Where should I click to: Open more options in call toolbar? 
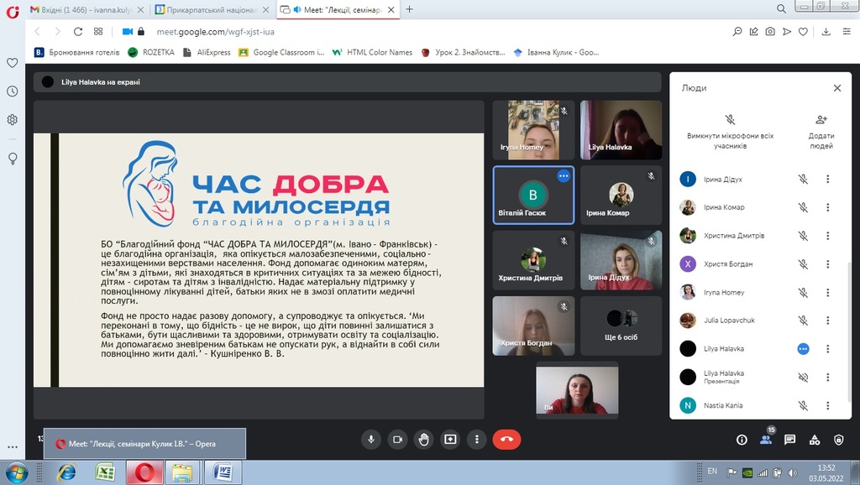point(477,439)
